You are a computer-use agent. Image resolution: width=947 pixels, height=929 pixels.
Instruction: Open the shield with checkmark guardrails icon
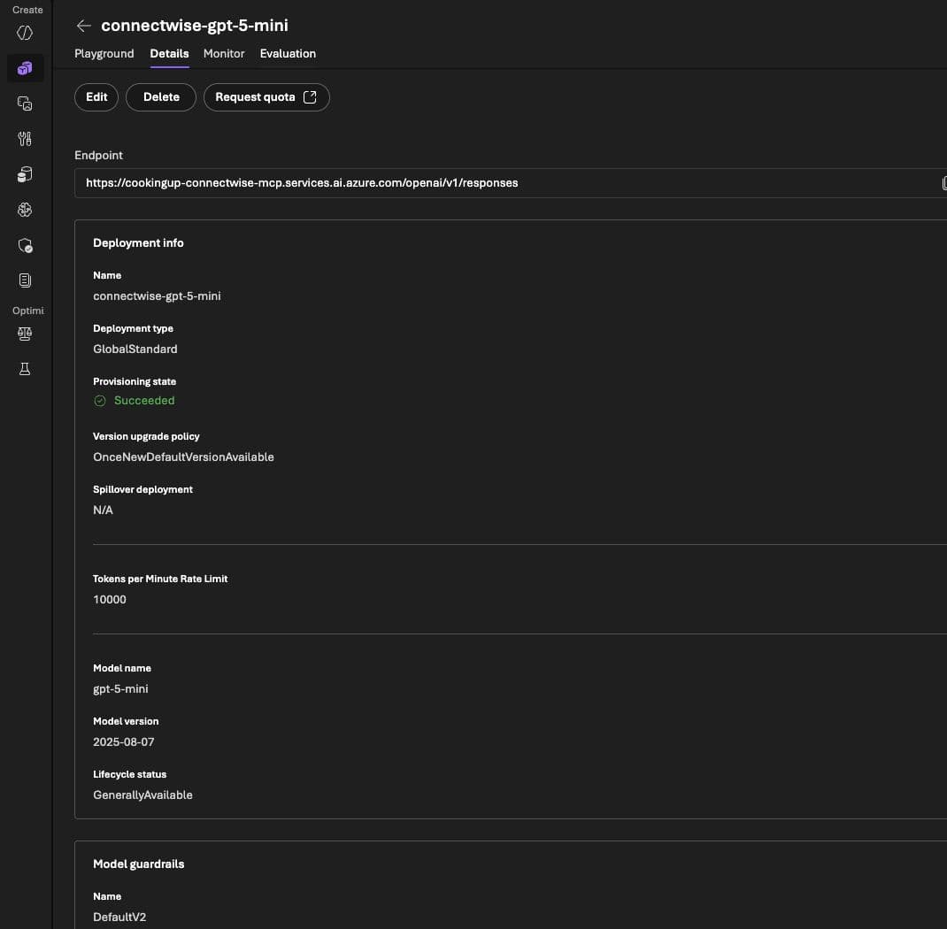pos(25,245)
